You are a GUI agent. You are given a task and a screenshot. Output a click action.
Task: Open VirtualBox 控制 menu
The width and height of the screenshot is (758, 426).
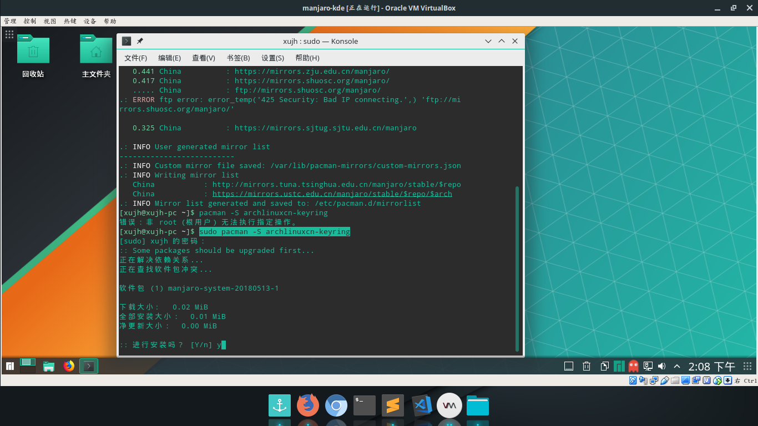(x=30, y=21)
